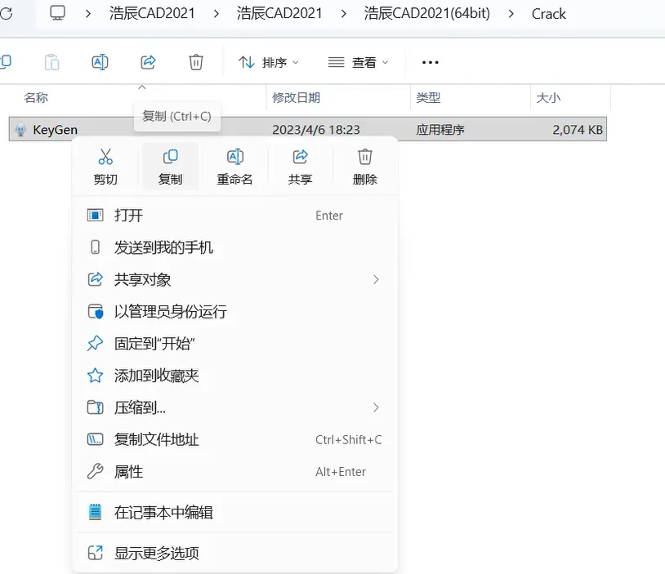Choose 复制文件地址 menu entry
This screenshot has width=665, height=574.
point(235,439)
